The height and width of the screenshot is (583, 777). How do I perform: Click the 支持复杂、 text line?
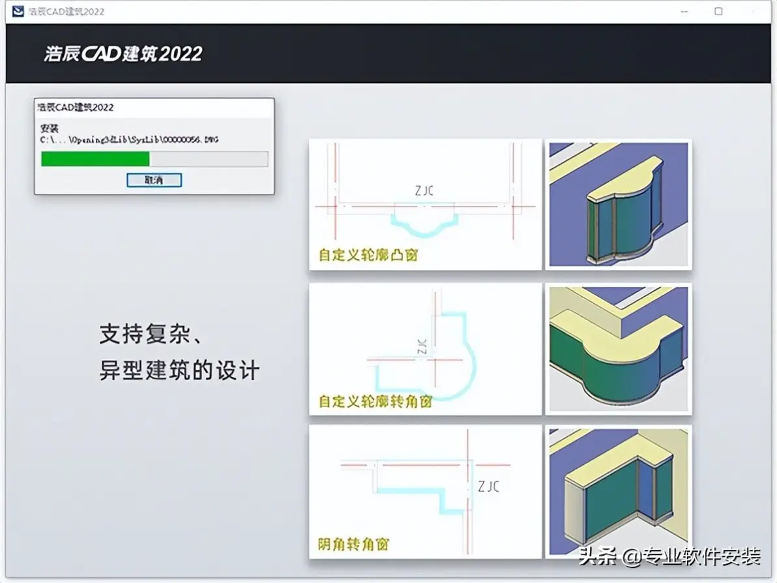point(151,334)
